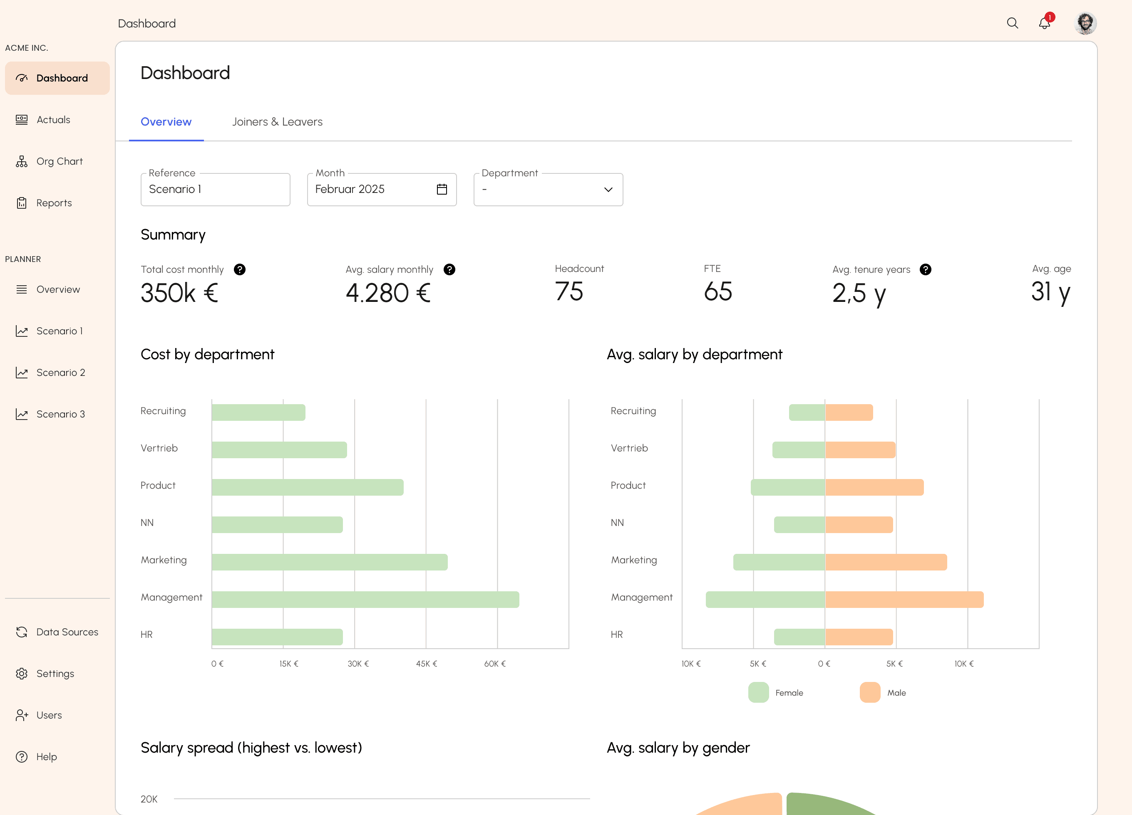Open the Department dropdown
Screen dimensions: 1132x815
548,190
